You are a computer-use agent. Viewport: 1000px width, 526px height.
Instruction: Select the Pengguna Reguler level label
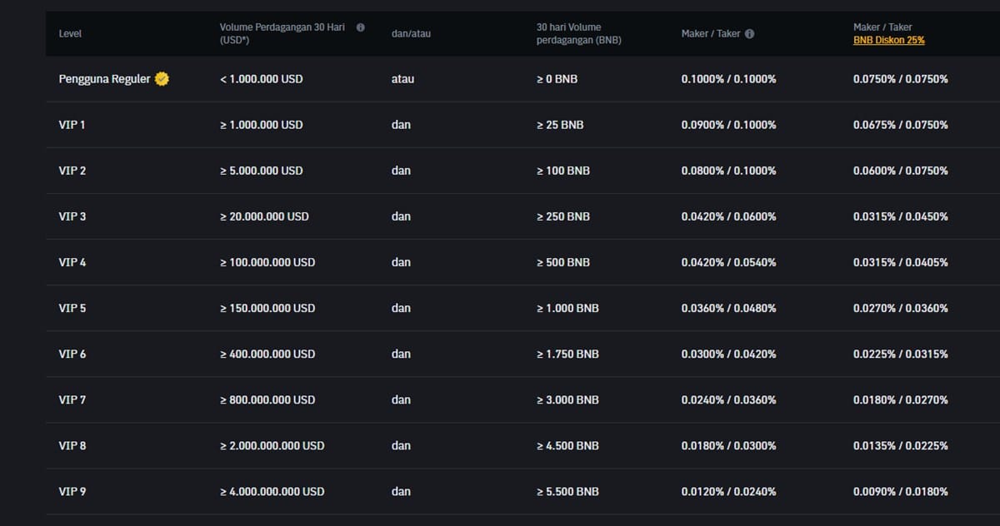[104, 79]
